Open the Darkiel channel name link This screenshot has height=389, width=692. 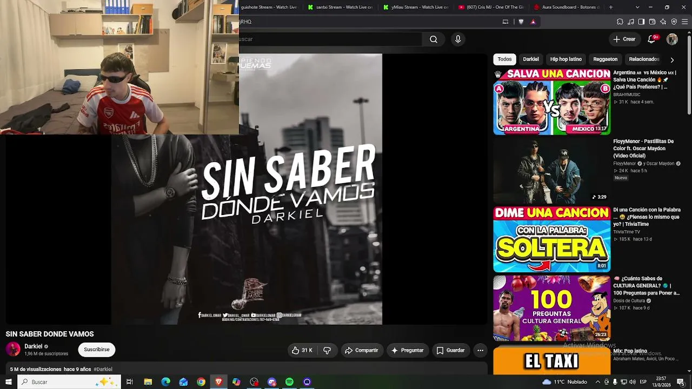click(x=33, y=346)
